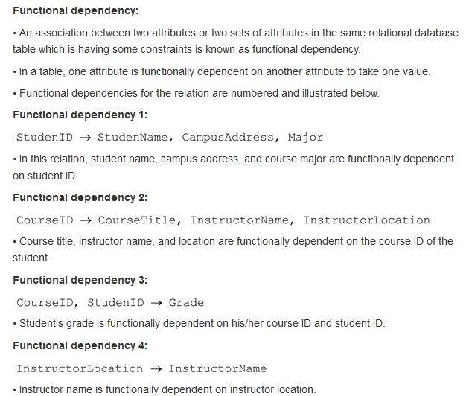
Task: Select the 'Functional dependency 3:' heading
Action: point(80,280)
